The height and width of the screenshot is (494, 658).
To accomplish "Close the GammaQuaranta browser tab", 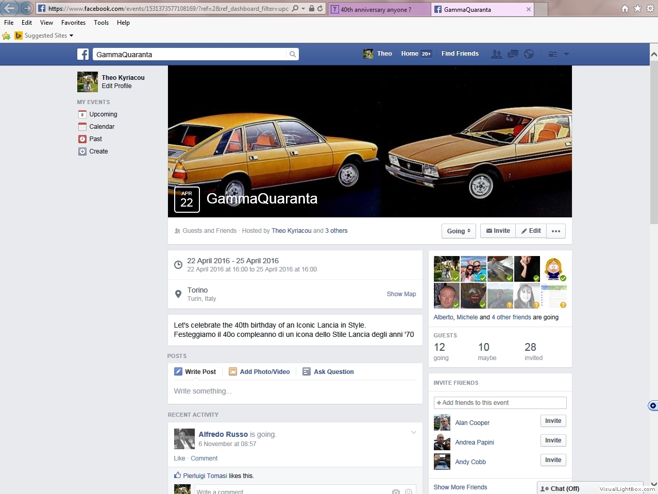I will [x=529, y=9].
